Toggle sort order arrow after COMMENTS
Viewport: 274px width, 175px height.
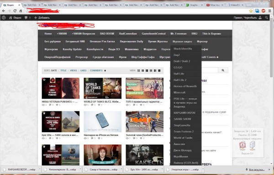[105, 70]
